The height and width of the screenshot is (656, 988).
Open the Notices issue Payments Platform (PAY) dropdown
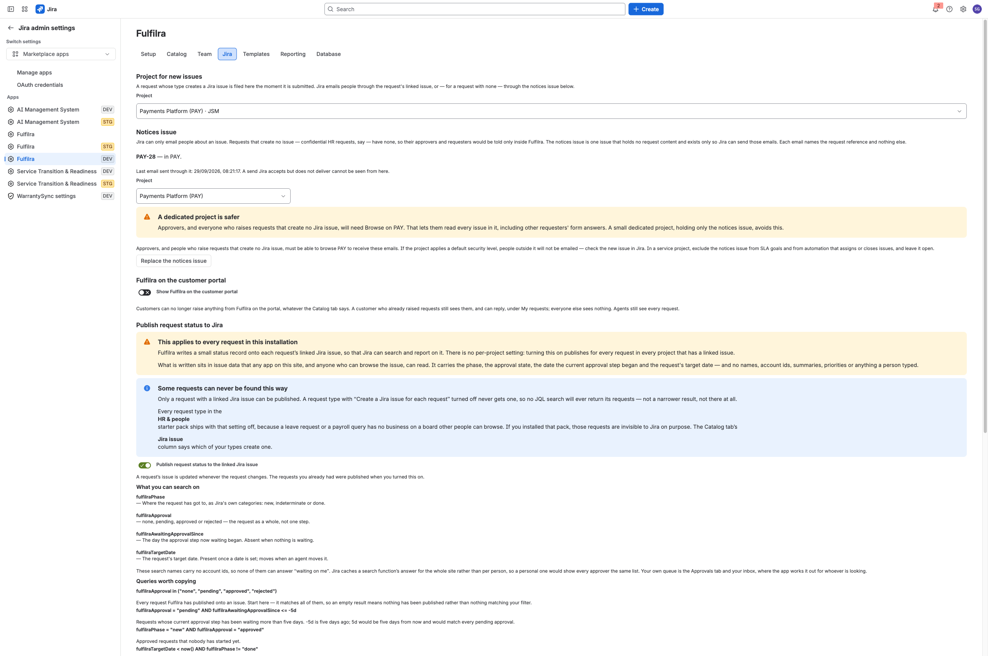click(x=213, y=196)
